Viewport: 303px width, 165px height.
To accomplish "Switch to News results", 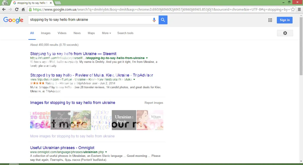I will tap(77, 33).
